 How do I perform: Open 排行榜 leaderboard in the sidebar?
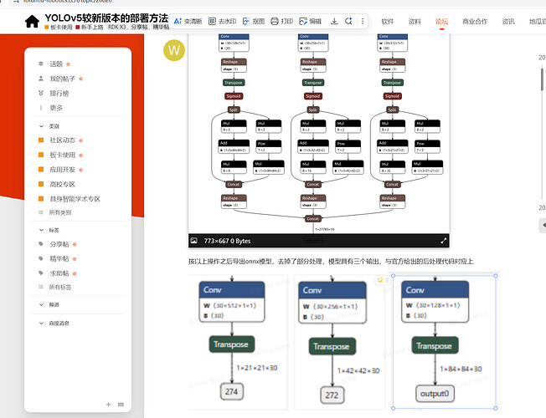[x=59, y=93]
